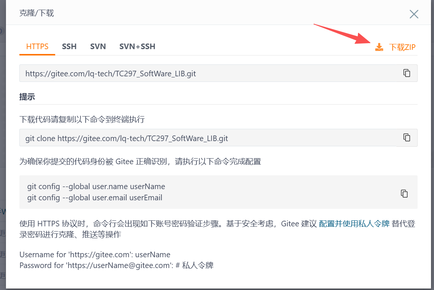Switch to the SSH tab

click(69, 47)
